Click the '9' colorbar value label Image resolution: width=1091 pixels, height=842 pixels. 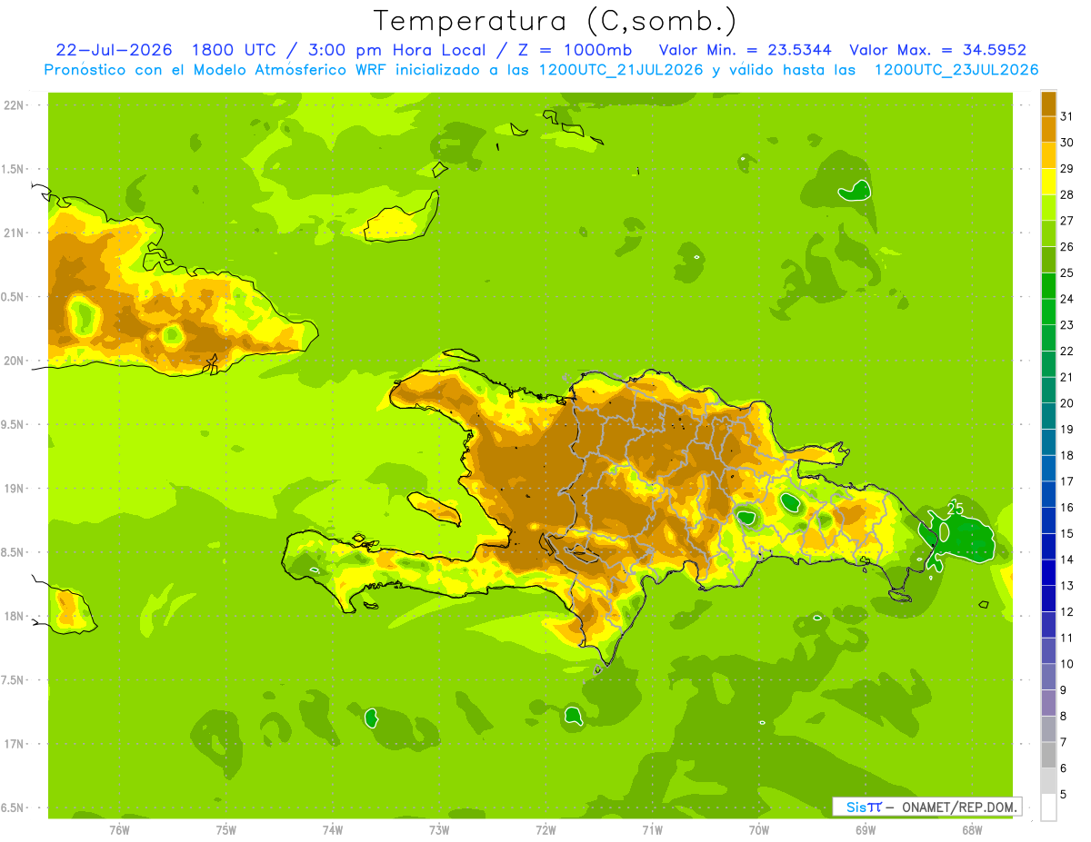pos(1064,690)
